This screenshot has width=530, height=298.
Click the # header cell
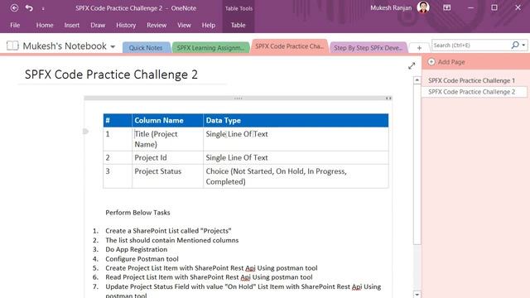[x=118, y=120]
